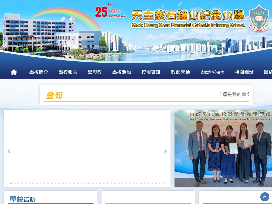Select the first carousel pagination dot
Screen dimensions: 272x204
(11, 183)
